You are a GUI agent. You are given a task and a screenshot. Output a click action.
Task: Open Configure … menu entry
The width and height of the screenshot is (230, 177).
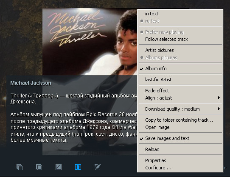[x=180, y=168]
